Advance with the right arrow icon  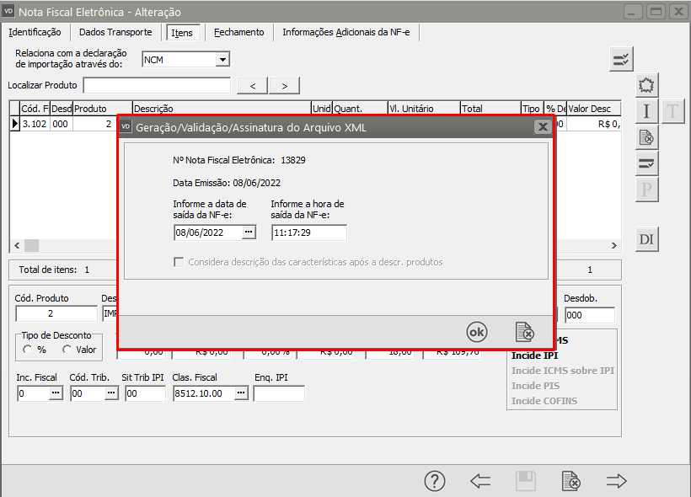(617, 481)
